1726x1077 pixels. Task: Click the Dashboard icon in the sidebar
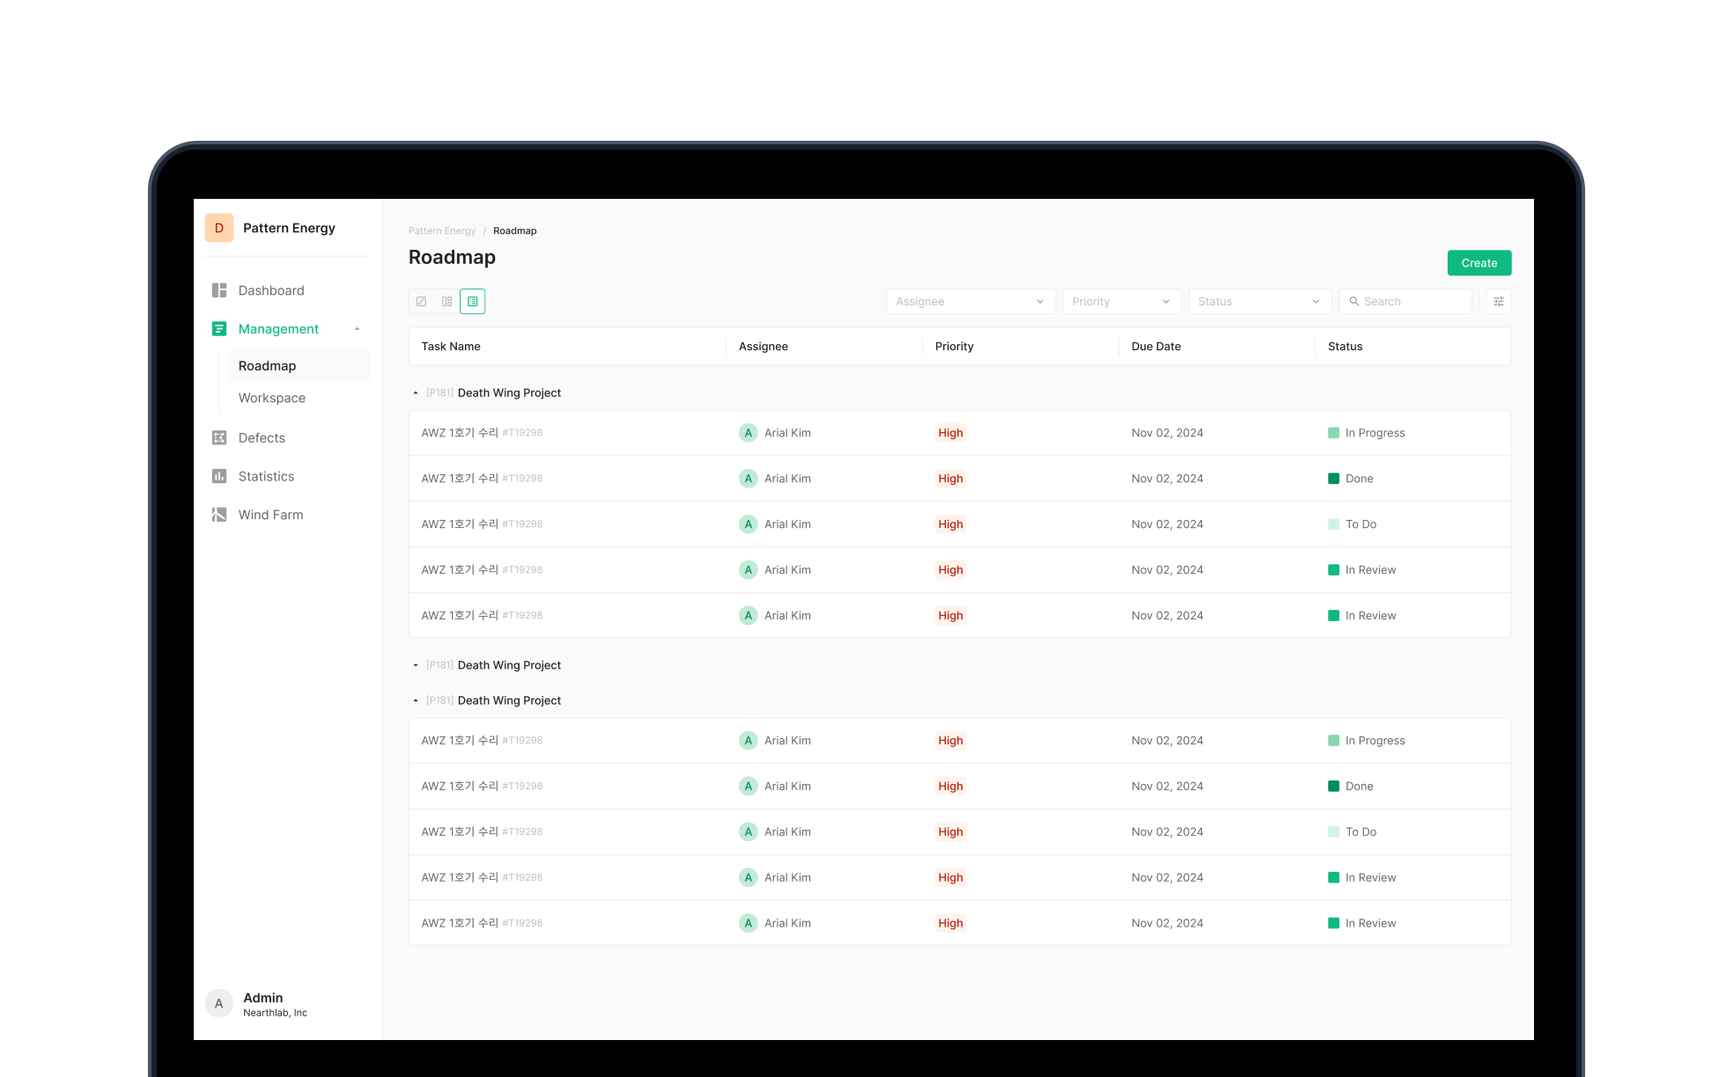218,289
